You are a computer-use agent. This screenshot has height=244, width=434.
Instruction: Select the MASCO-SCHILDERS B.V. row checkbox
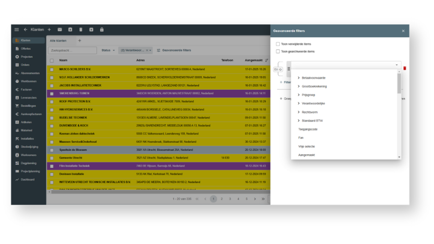click(52, 69)
